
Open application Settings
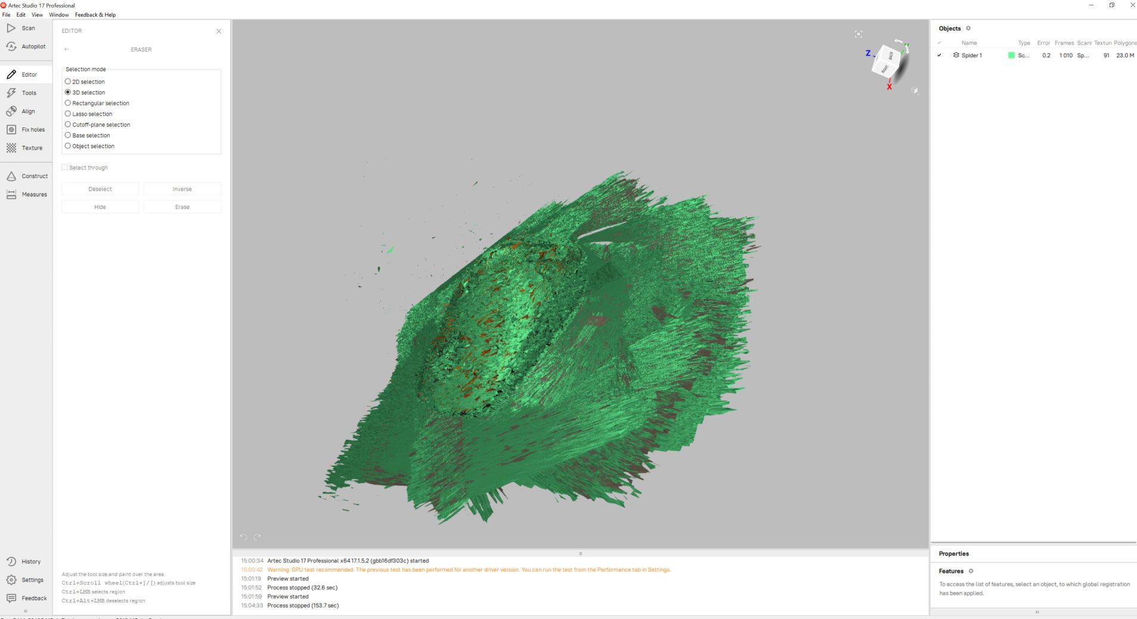pos(26,580)
